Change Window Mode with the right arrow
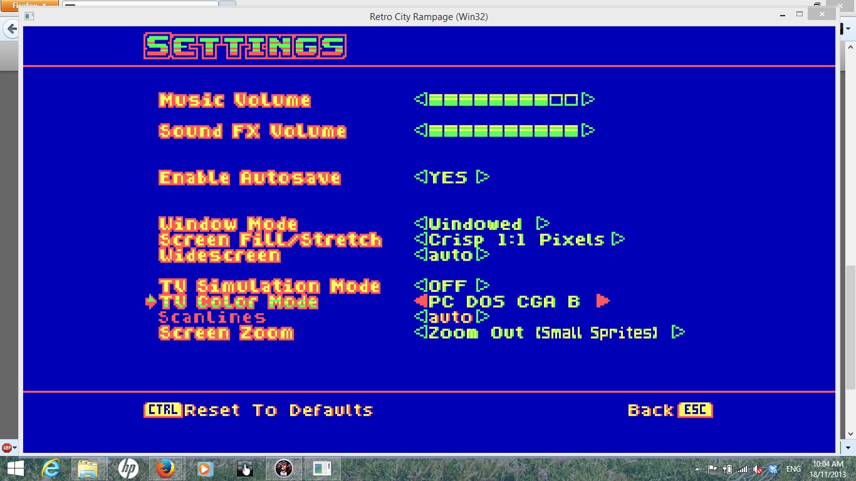 543,224
